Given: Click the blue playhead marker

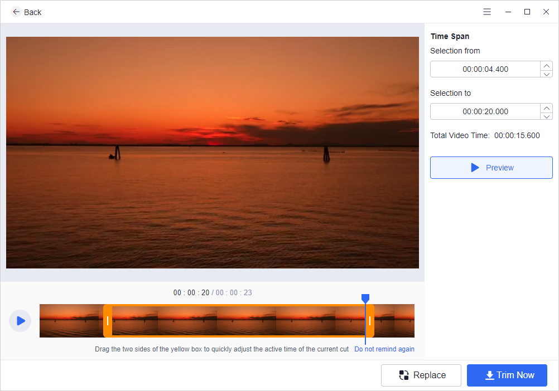Looking at the screenshot, I should pyautogui.click(x=365, y=299).
